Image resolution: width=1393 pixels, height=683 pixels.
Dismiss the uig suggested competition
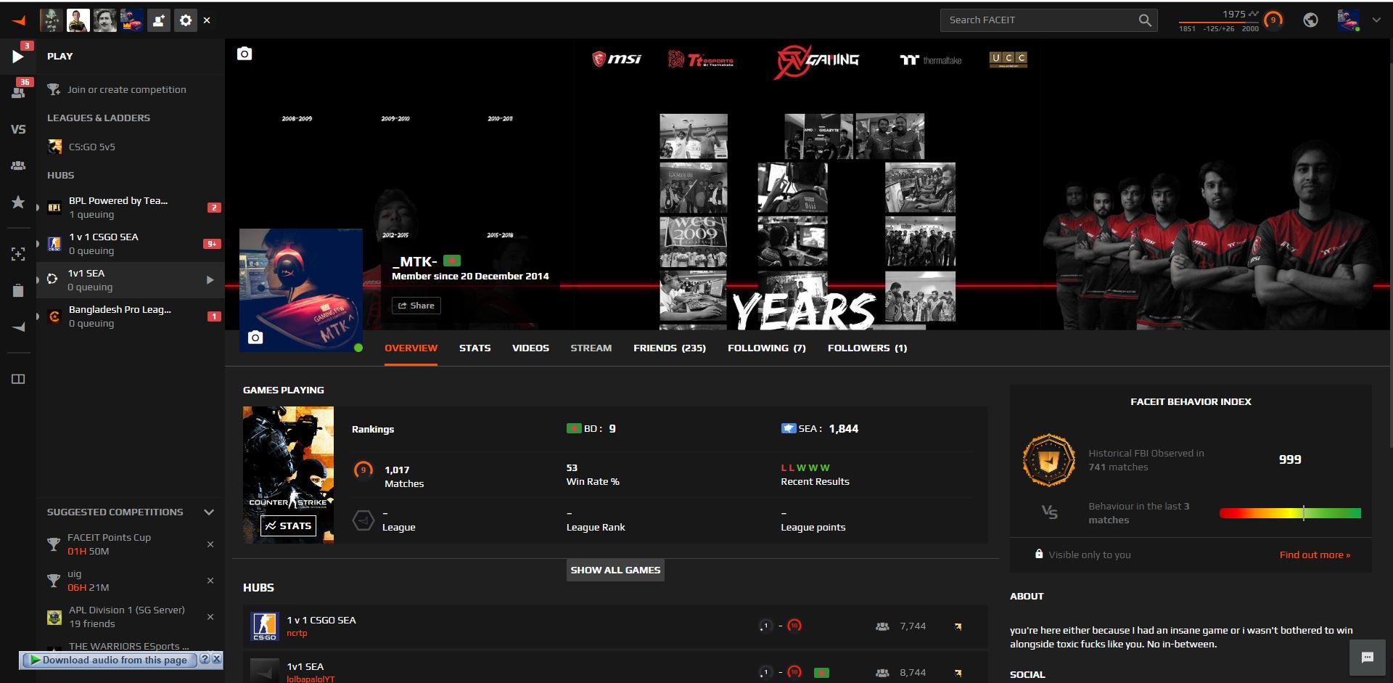[210, 581]
